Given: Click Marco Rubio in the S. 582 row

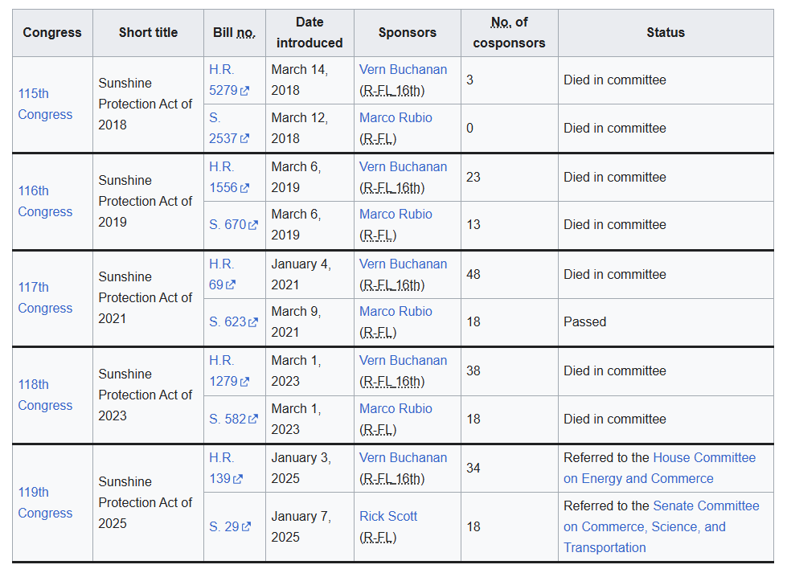Looking at the screenshot, I should pyautogui.click(x=396, y=409).
